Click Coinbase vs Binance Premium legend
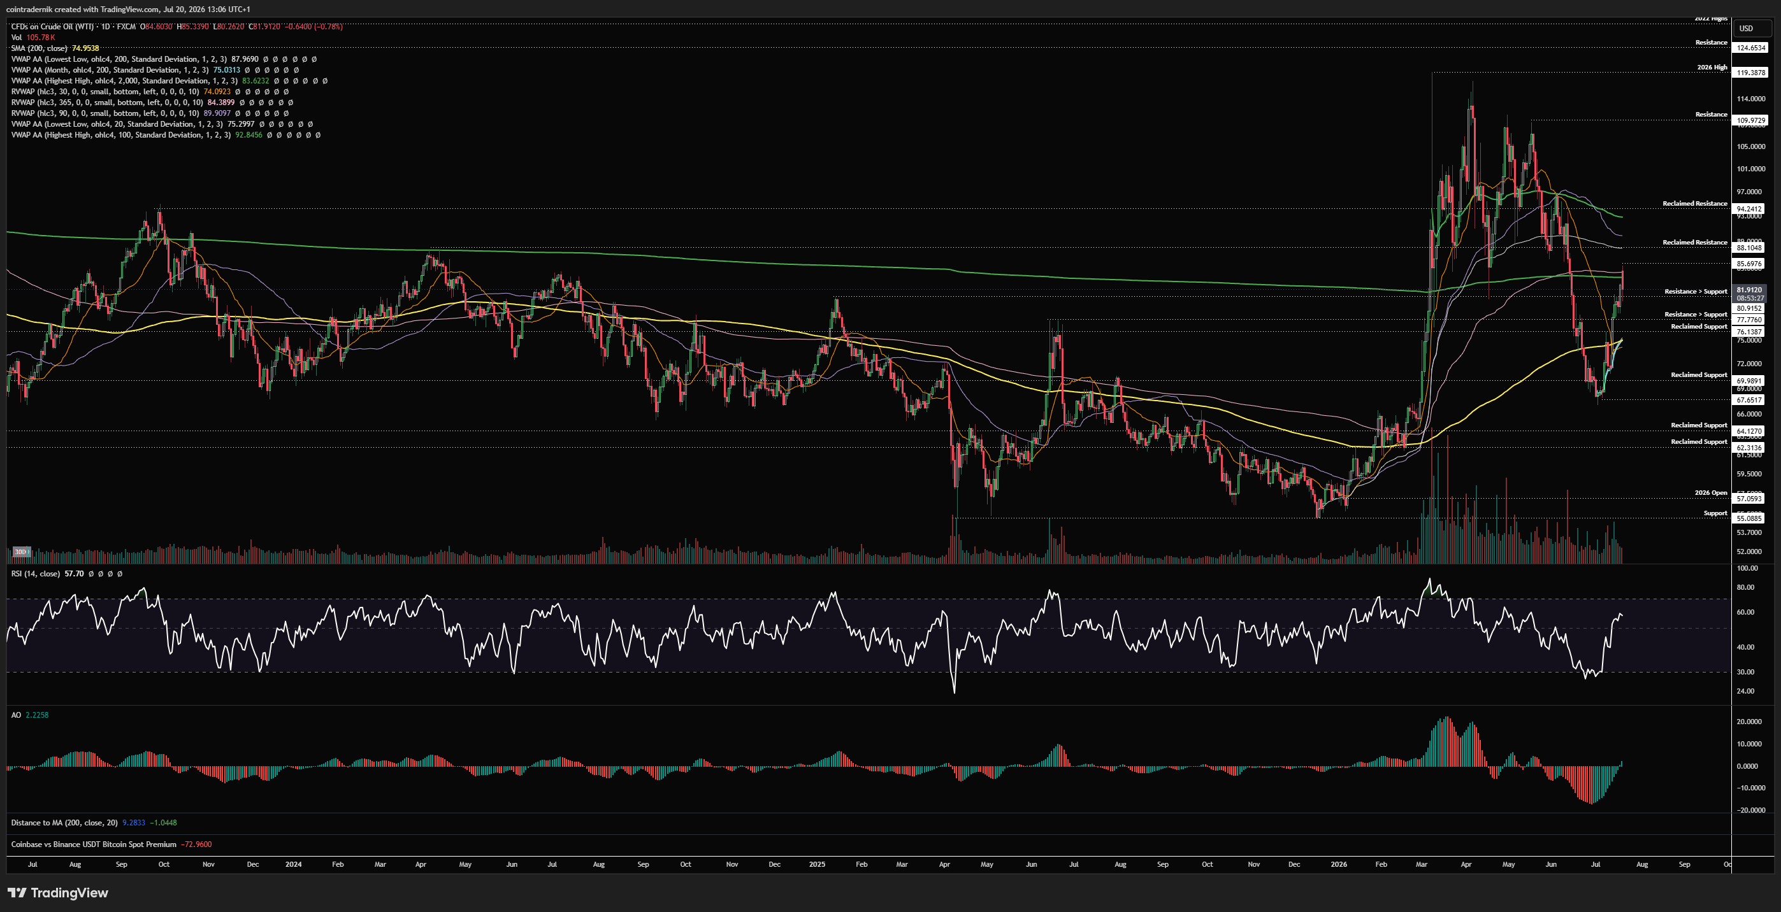This screenshot has height=912, width=1781. [x=93, y=844]
